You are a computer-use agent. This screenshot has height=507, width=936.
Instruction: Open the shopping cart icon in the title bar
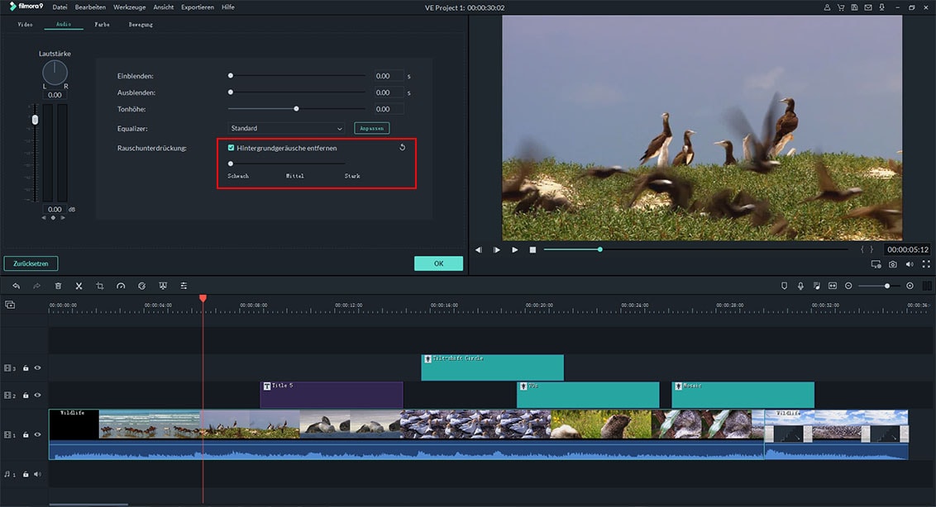(x=840, y=7)
